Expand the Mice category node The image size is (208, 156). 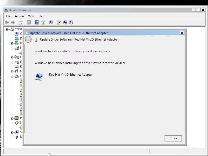pos(12,71)
